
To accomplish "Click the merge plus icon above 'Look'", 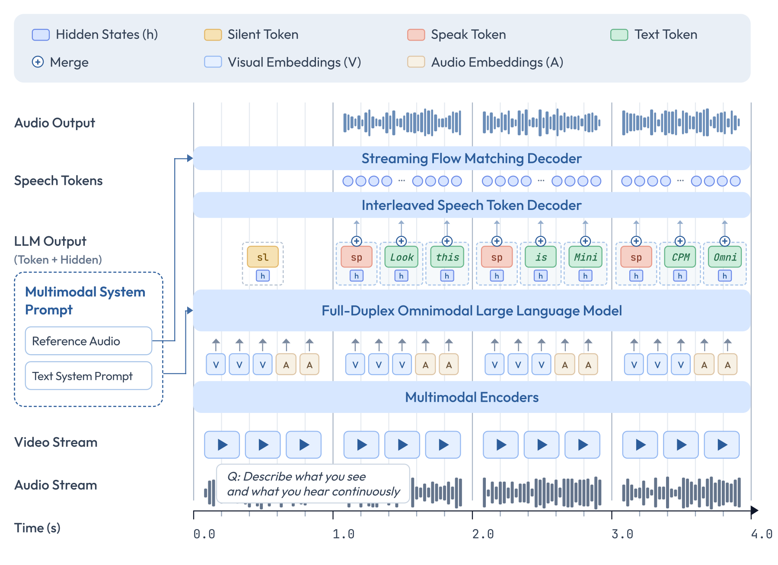I will [x=402, y=241].
